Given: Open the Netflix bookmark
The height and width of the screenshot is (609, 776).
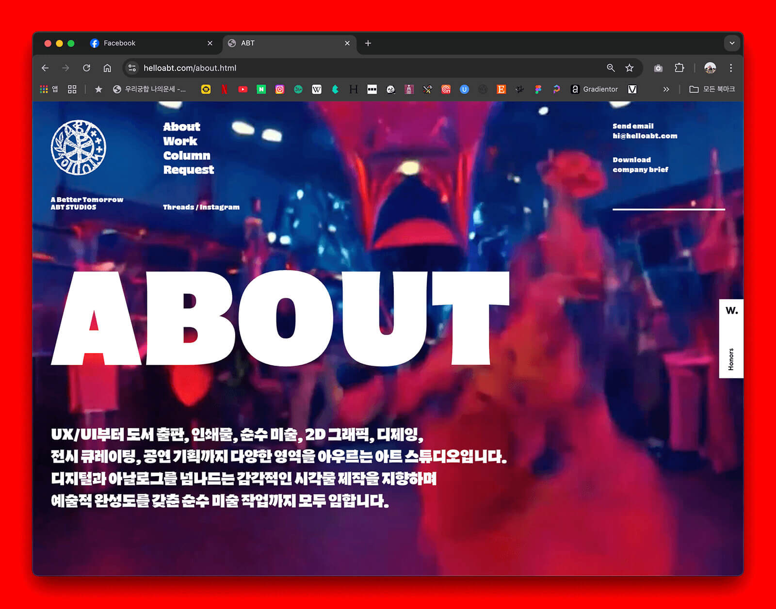Looking at the screenshot, I should pyautogui.click(x=224, y=89).
